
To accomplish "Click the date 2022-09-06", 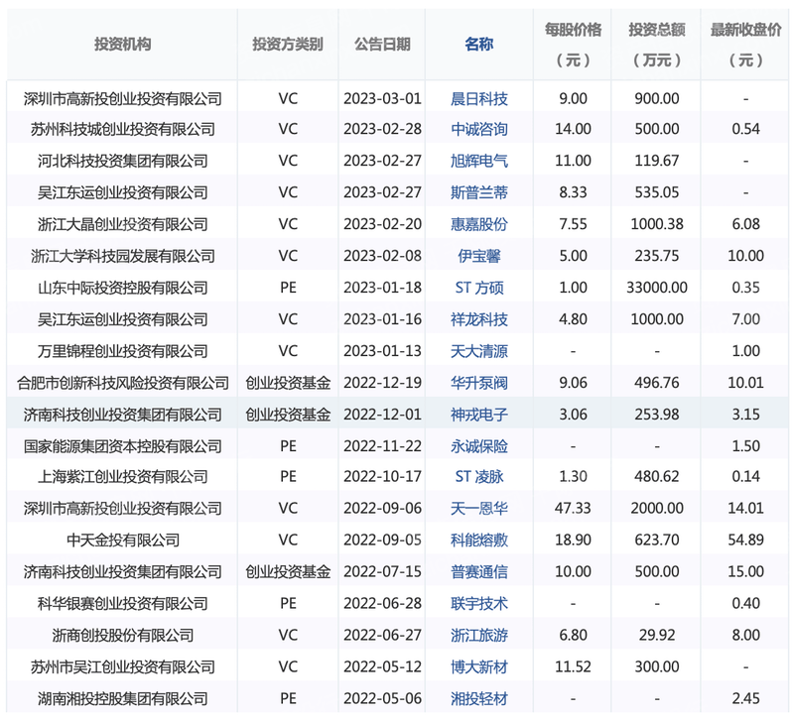I will click(382, 508).
